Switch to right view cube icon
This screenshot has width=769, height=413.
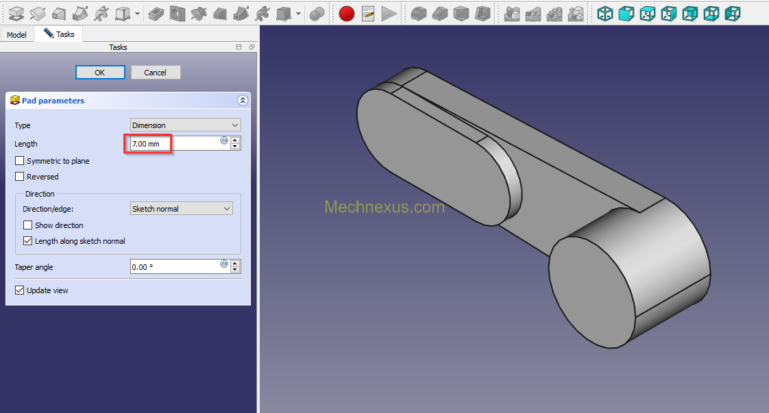pyautogui.click(x=669, y=14)
